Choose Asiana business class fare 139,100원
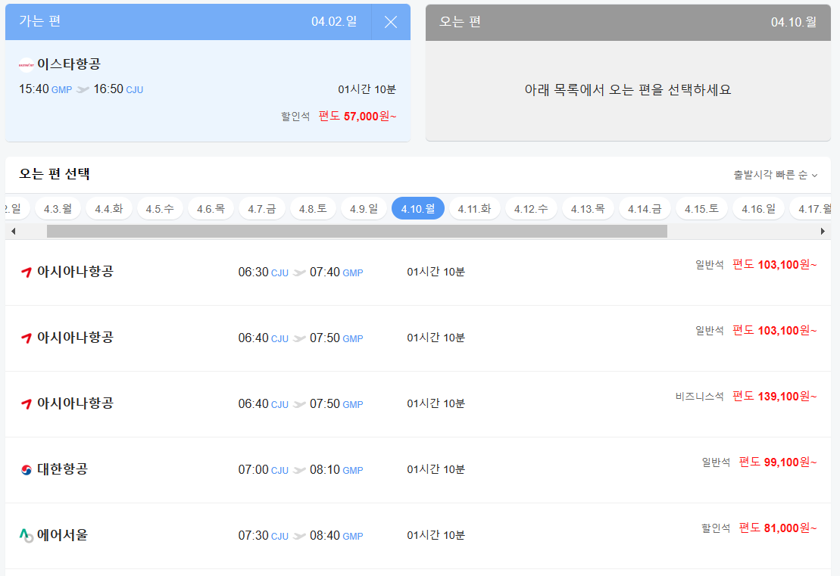The image size is (840, 576). [x=774, y=397]
